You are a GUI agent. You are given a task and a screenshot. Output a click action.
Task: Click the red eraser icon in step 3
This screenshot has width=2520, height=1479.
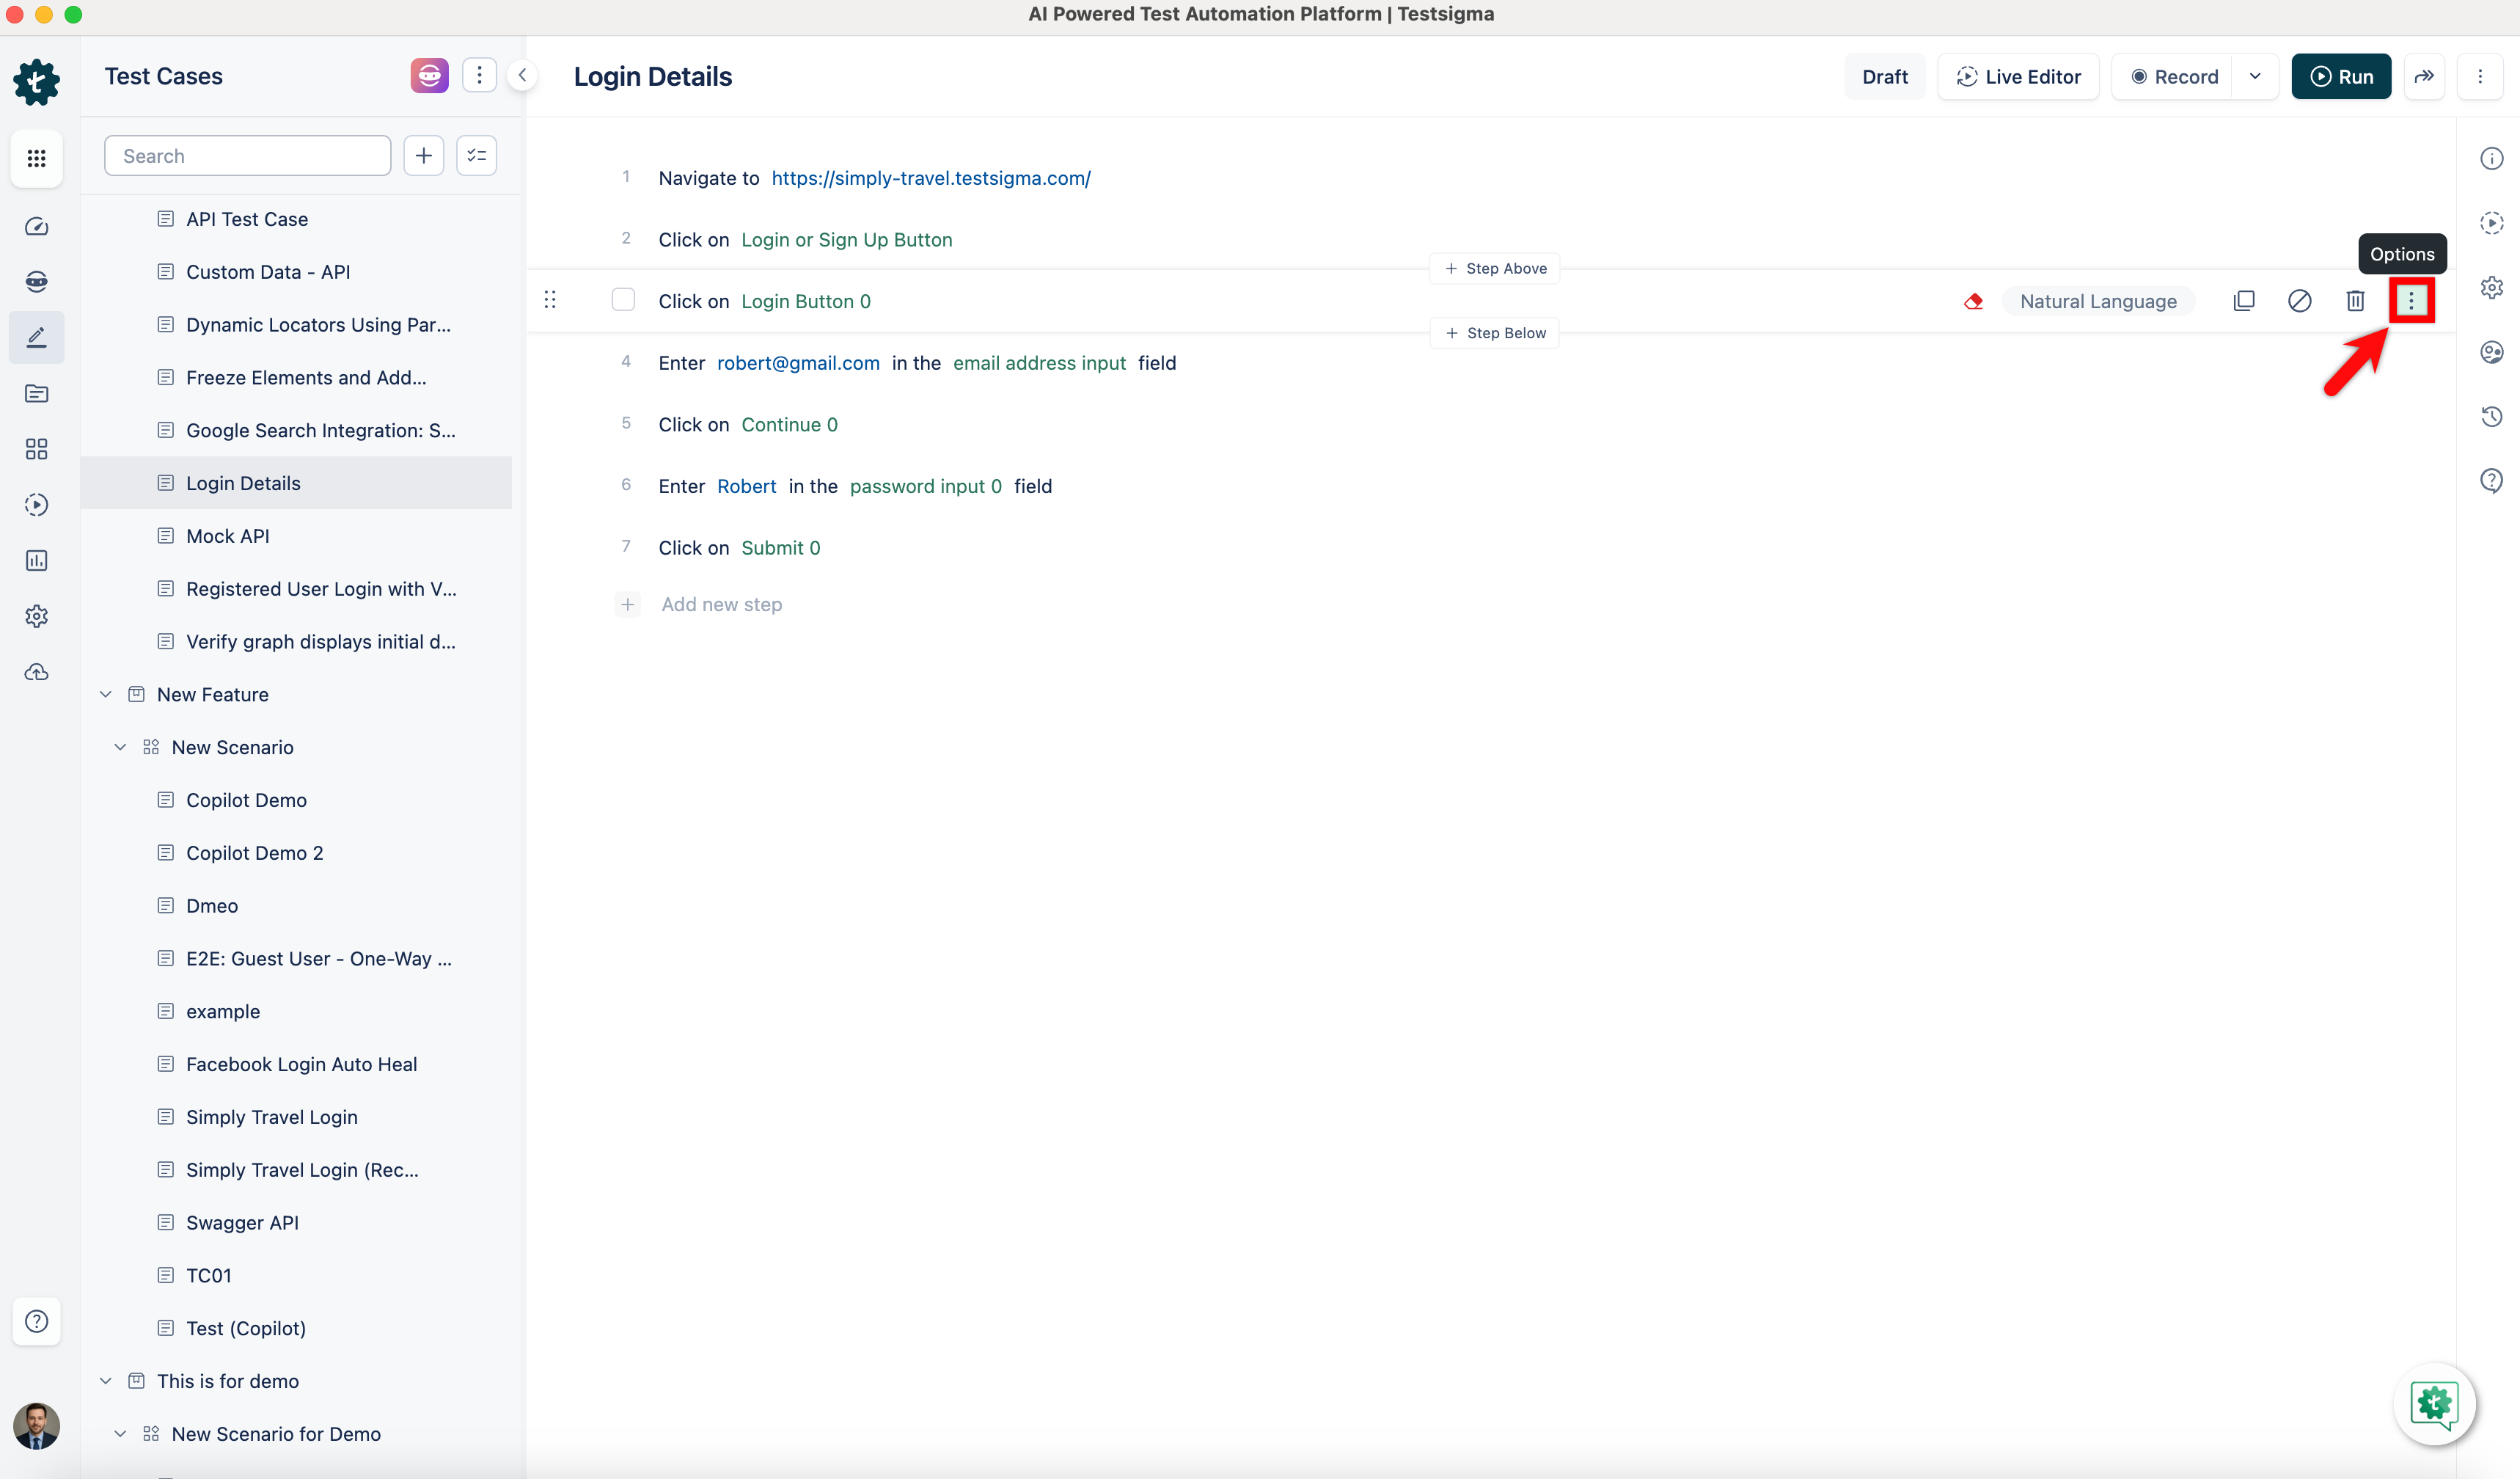1973,301
